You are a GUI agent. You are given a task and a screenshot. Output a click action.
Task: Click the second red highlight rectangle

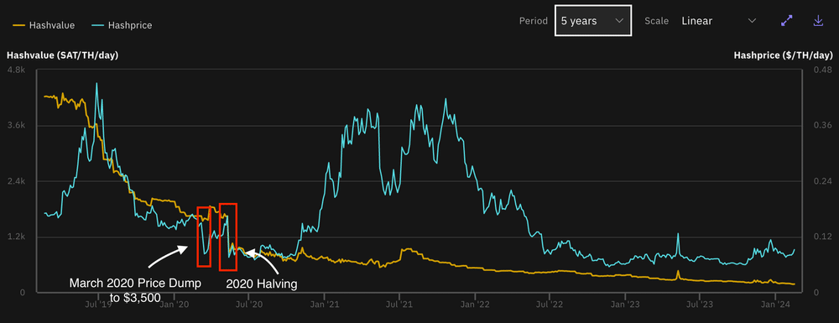pos(228,236)
